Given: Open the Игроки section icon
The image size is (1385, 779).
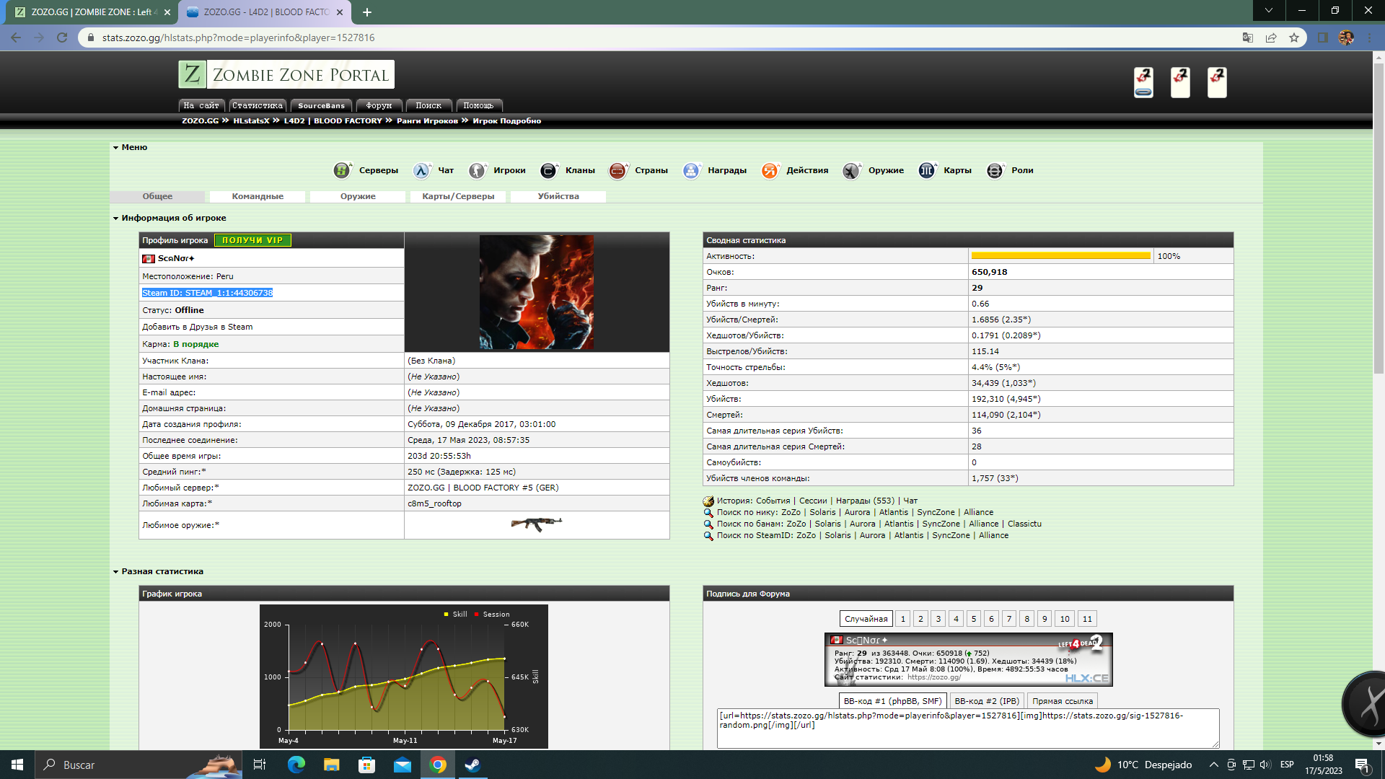Looking at the screenshot, I should tap(477, 171).
